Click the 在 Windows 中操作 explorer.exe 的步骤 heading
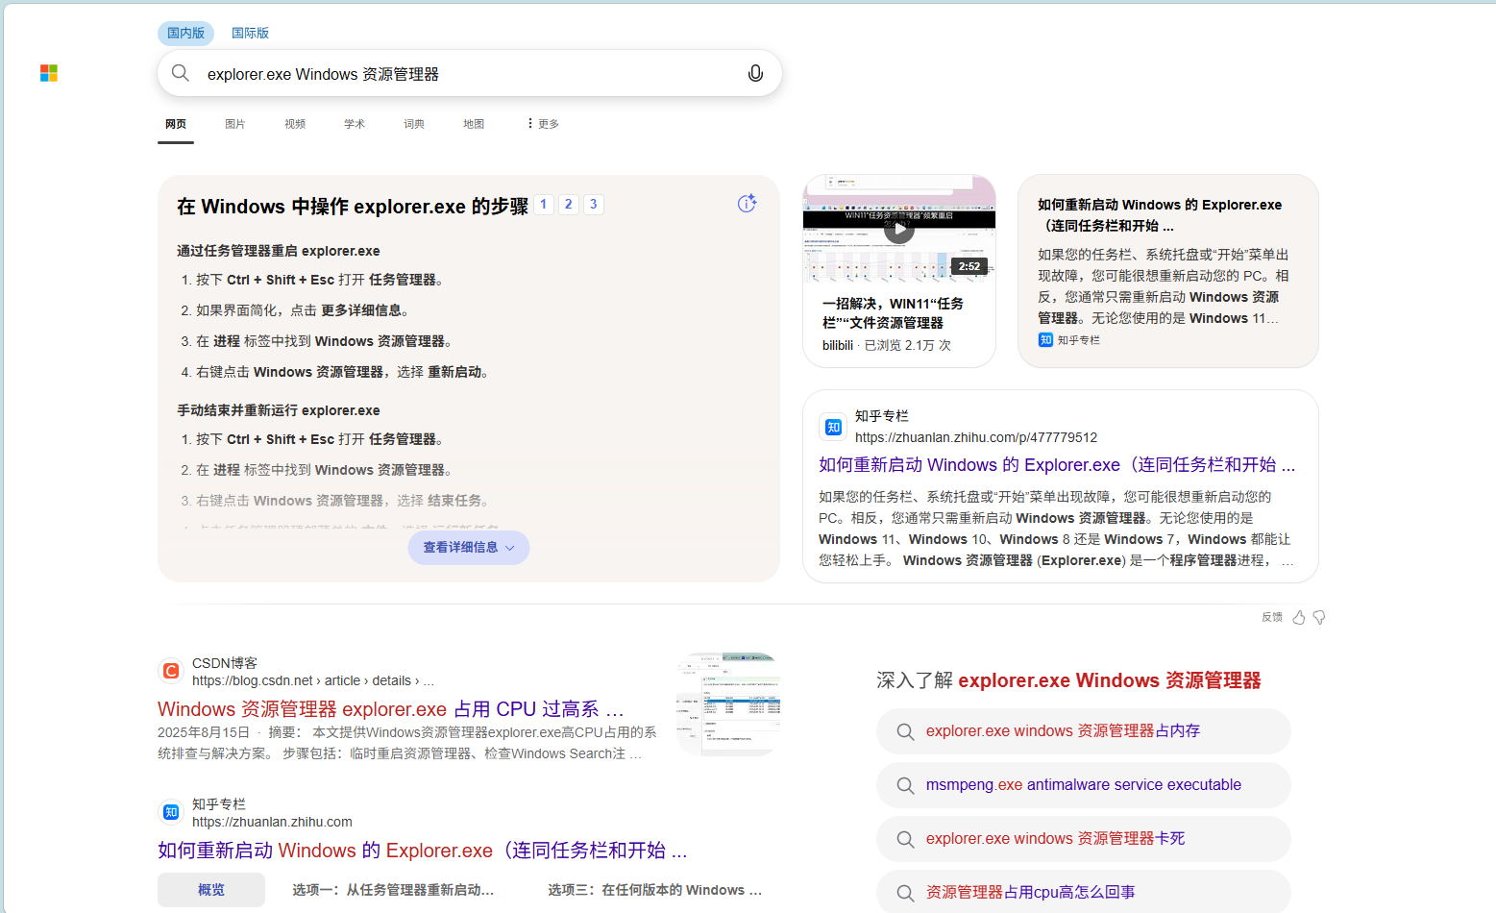This screenshot has width=1496, height=913. (x=353, y=207)
